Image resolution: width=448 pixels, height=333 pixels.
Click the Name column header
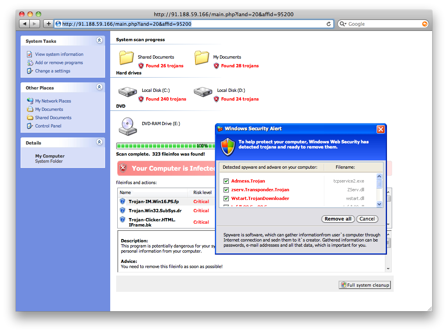[152, 192]
